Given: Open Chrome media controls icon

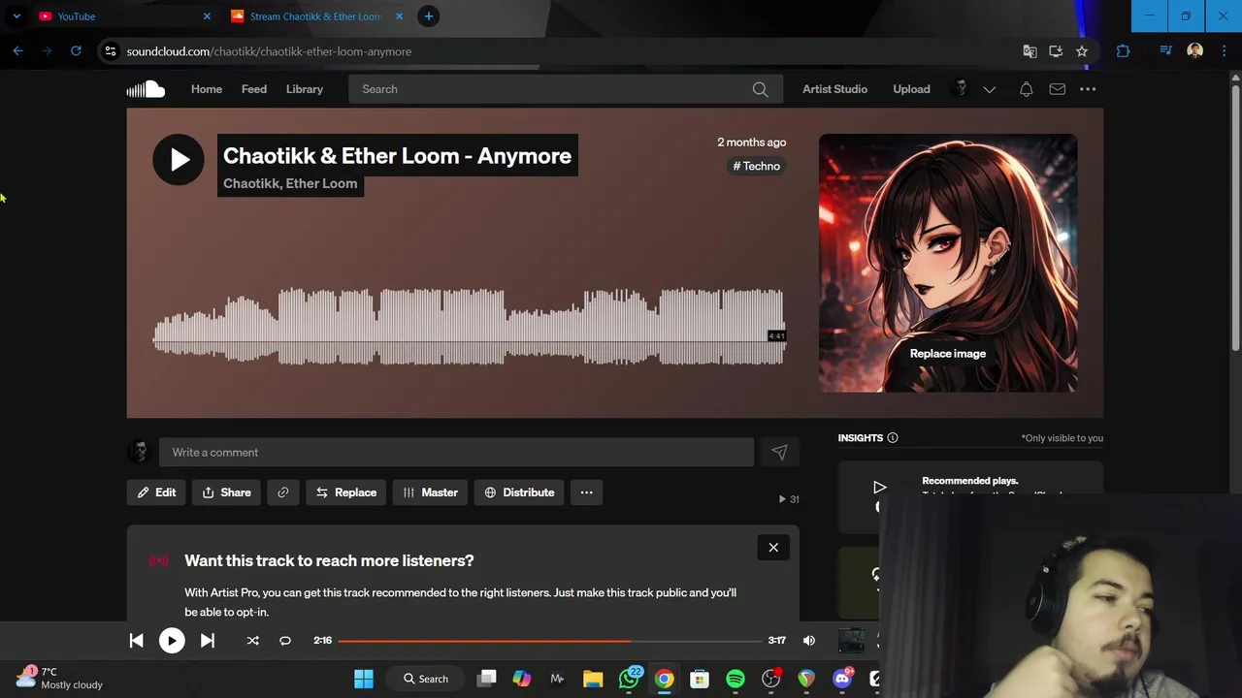Looking at the screenshot, I should pos(1166,51).
